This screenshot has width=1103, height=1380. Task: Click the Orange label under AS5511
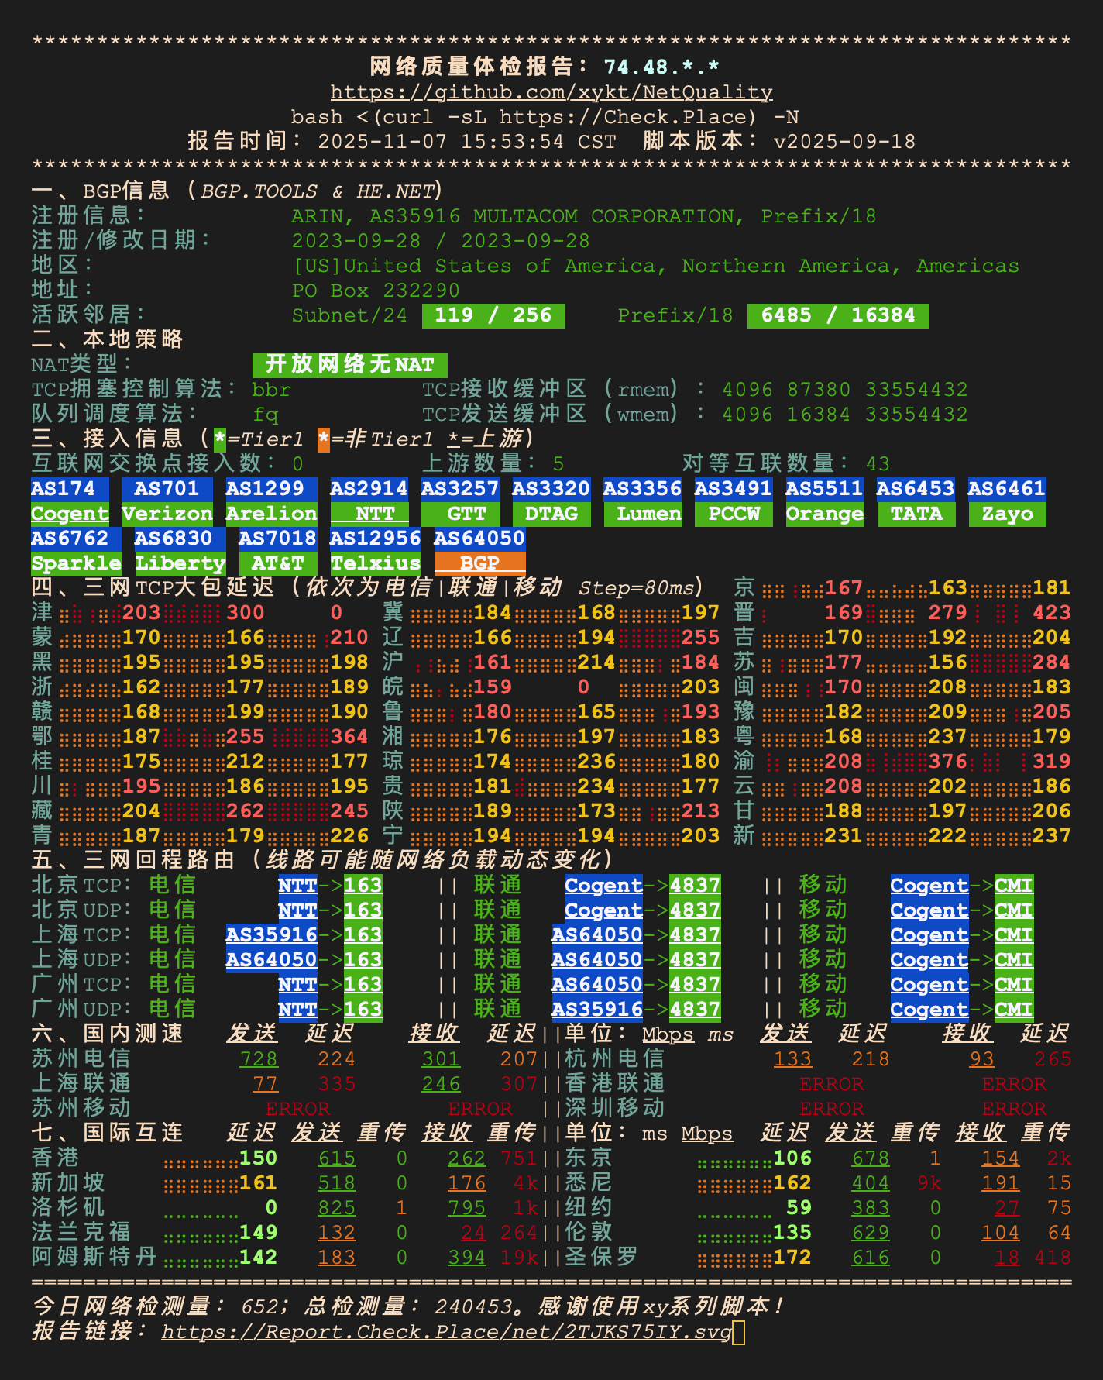pyautogui.click(x=825, y=514)
